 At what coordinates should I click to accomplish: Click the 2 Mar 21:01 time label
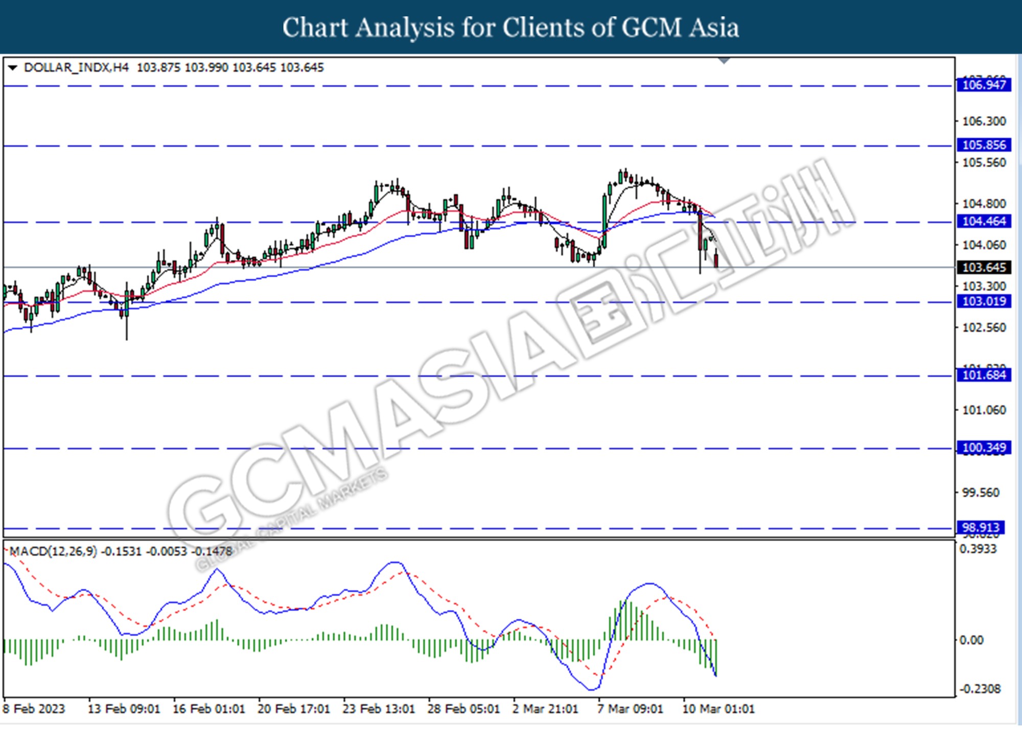tap(545, 709)
